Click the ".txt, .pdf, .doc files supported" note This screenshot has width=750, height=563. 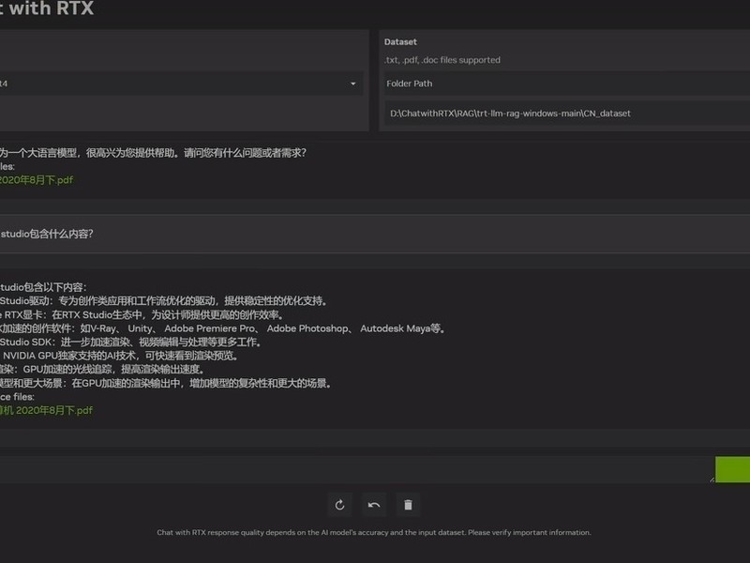(x=442, y=60)
